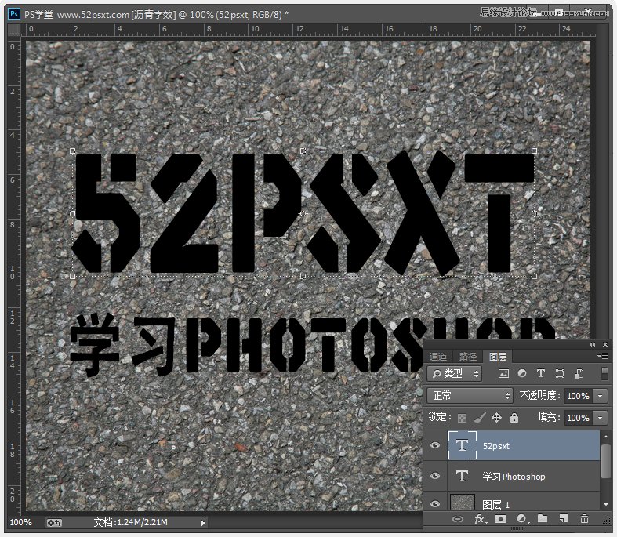Click link layers chain icon
The width and height of the screenshot is (617, 537).
(457, 519)
